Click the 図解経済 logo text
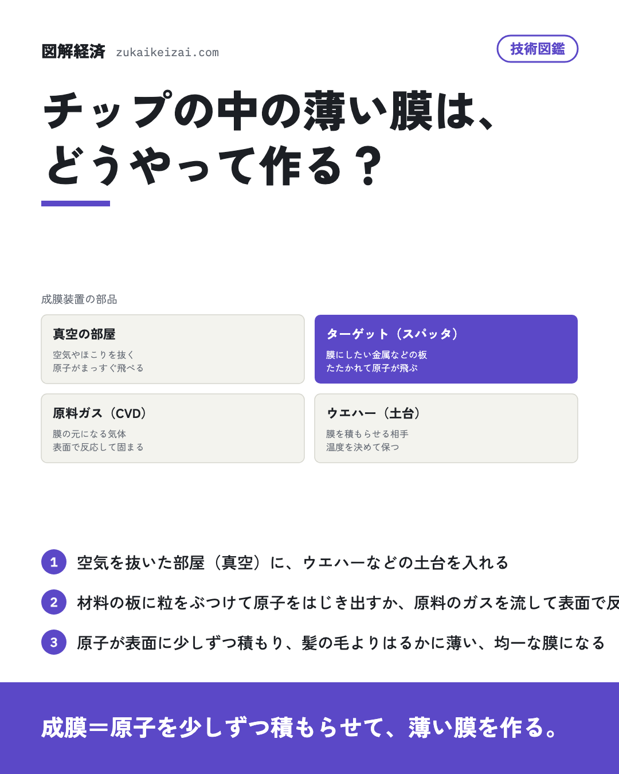 [x=73, y=52]
